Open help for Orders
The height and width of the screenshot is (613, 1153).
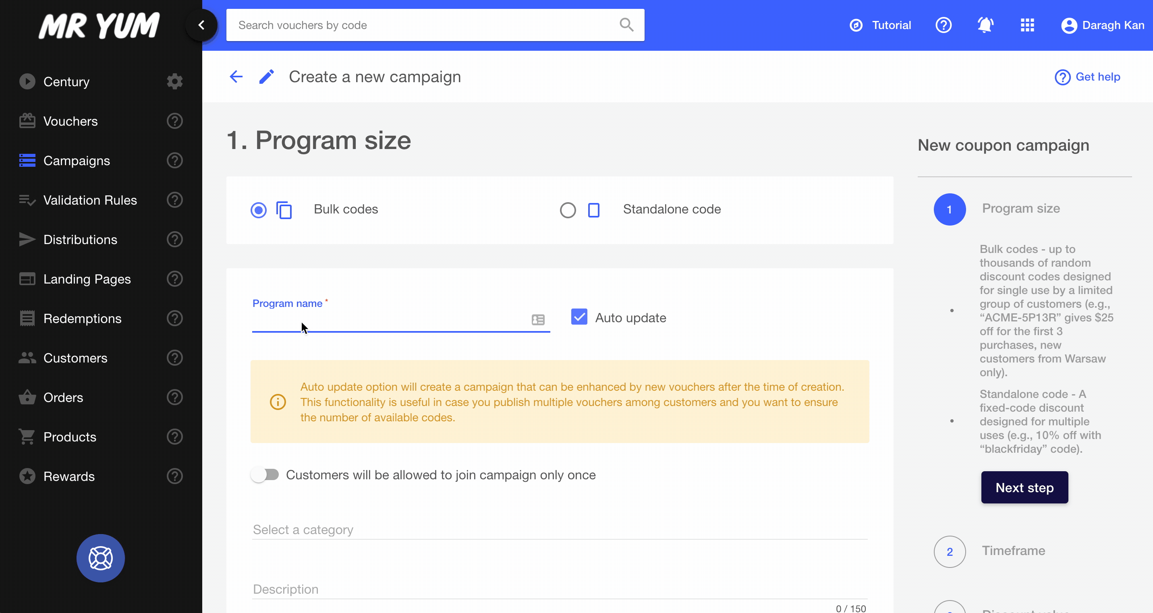coord(174,397)
